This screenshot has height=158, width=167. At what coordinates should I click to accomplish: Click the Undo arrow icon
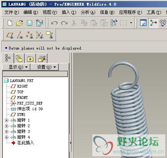click(x=54, y=23)
